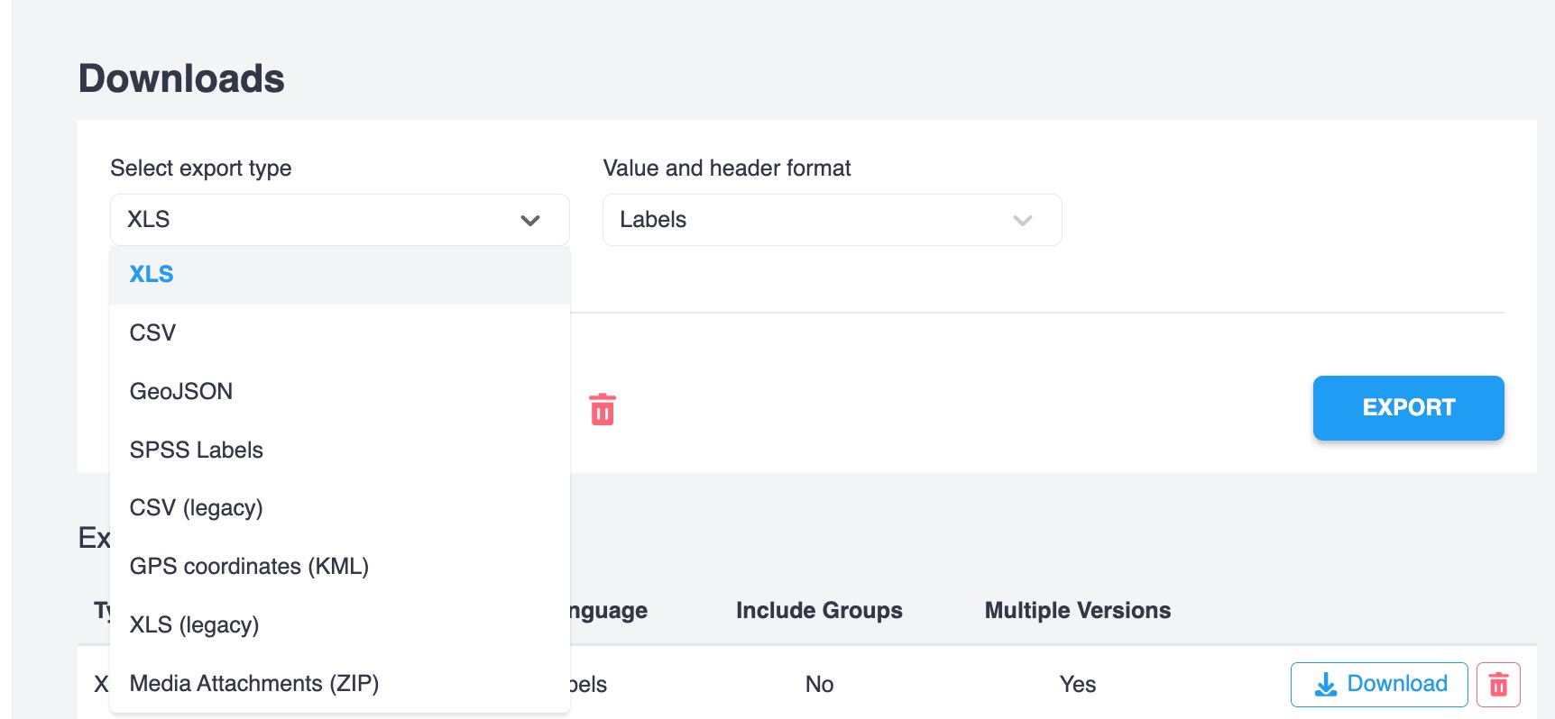
Task: Select GPS coordinates (KML) option
Action: 249,567
